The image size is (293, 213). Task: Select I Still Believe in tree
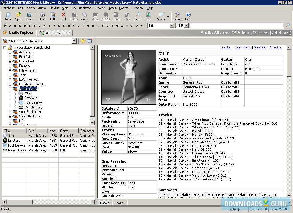(33, 102)
